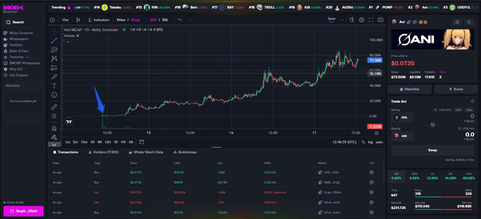Toggle the magnet snap mode

point(54,128)
